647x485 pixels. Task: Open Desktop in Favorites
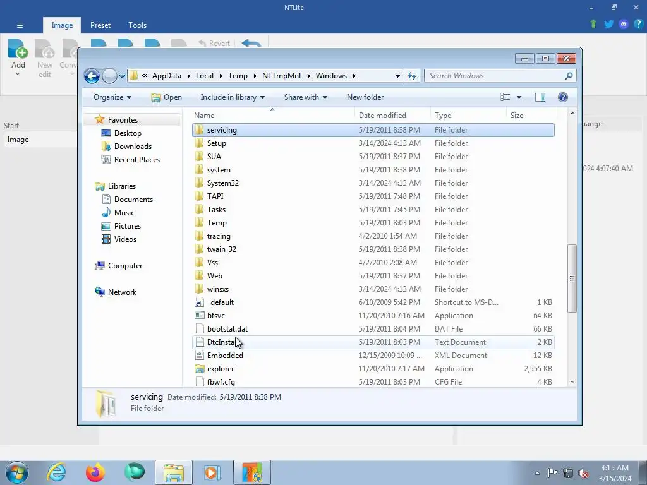(121, 133)
